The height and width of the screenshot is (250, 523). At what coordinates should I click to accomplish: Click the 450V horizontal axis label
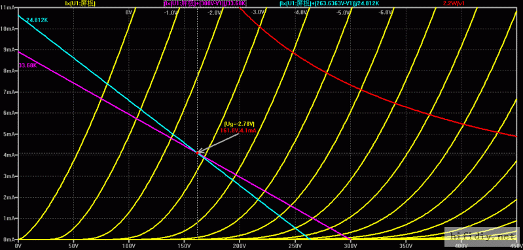pos(516,245)
